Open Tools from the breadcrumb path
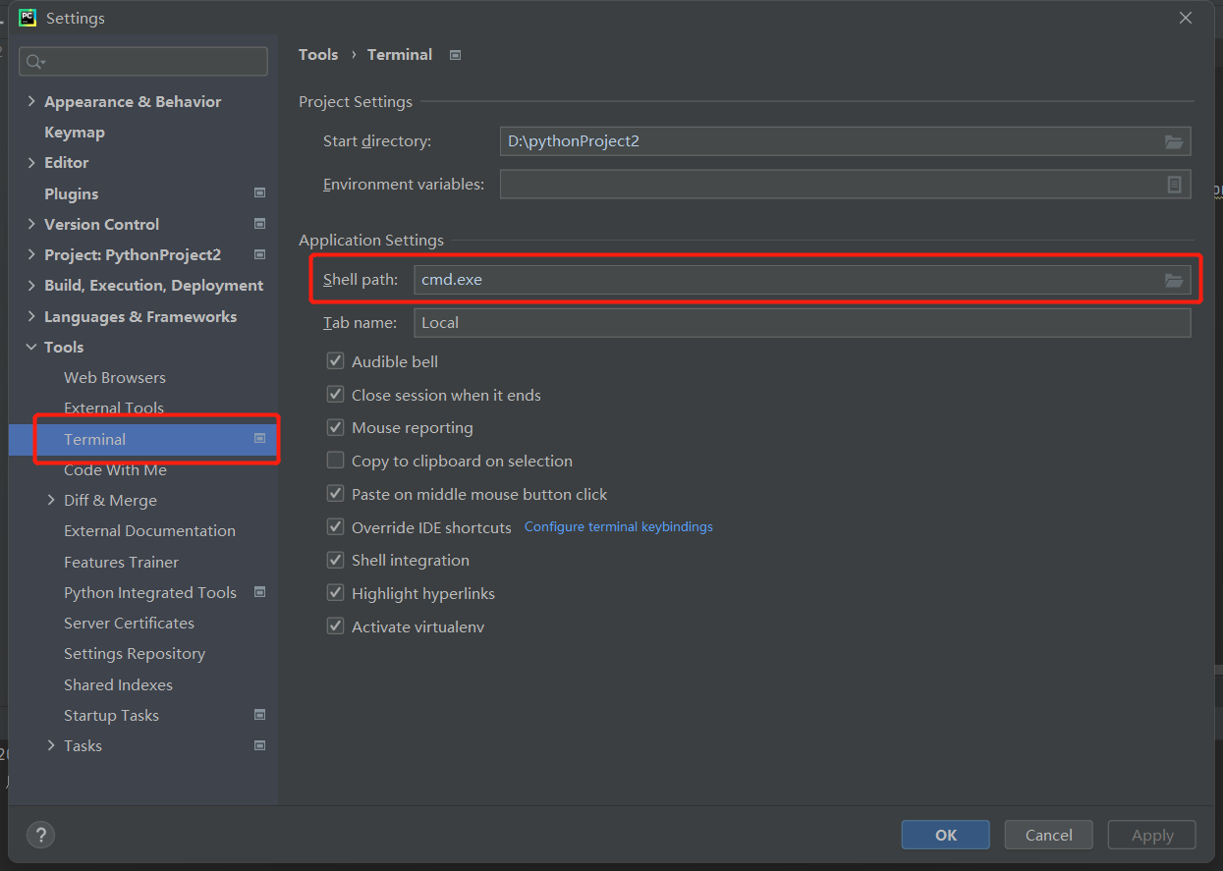 [x=317, y=54]
